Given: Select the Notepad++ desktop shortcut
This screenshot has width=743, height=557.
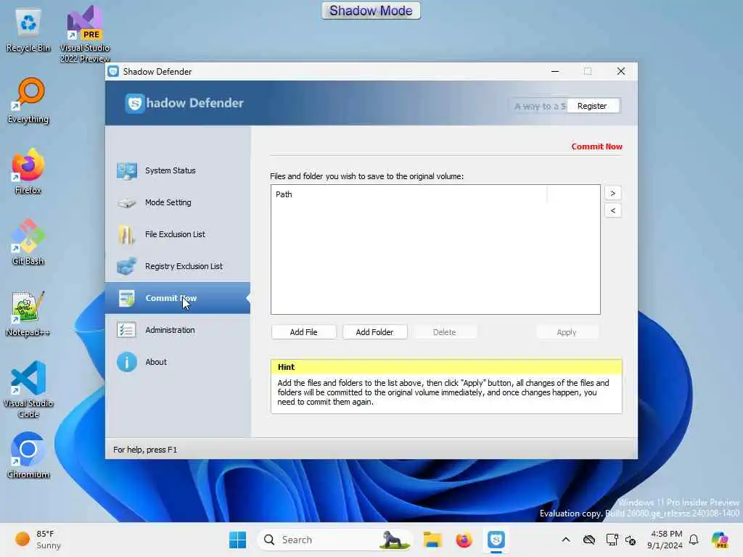Looking at the screenshot, I should coord(28,313).
